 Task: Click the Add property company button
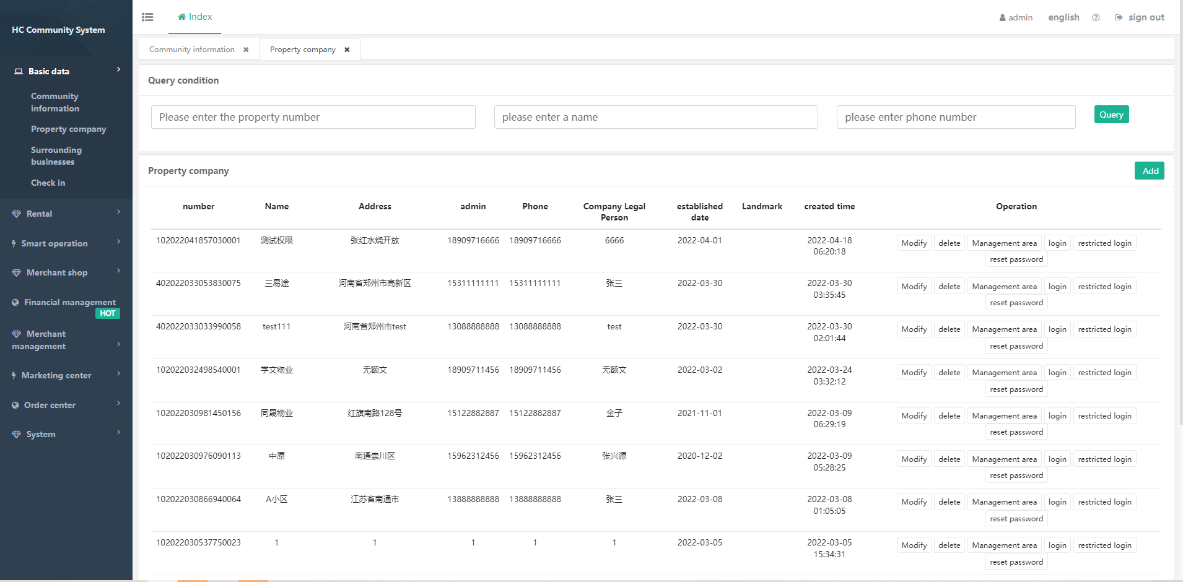click(x=1150, y=171)
